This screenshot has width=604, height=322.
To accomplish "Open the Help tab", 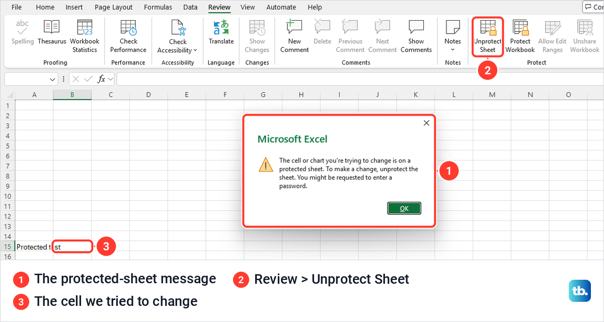I will [315, 7].
